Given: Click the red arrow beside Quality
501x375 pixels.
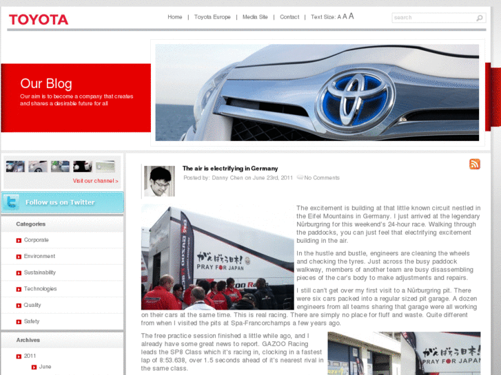Looking at the screenshot, I should (19, 306).
